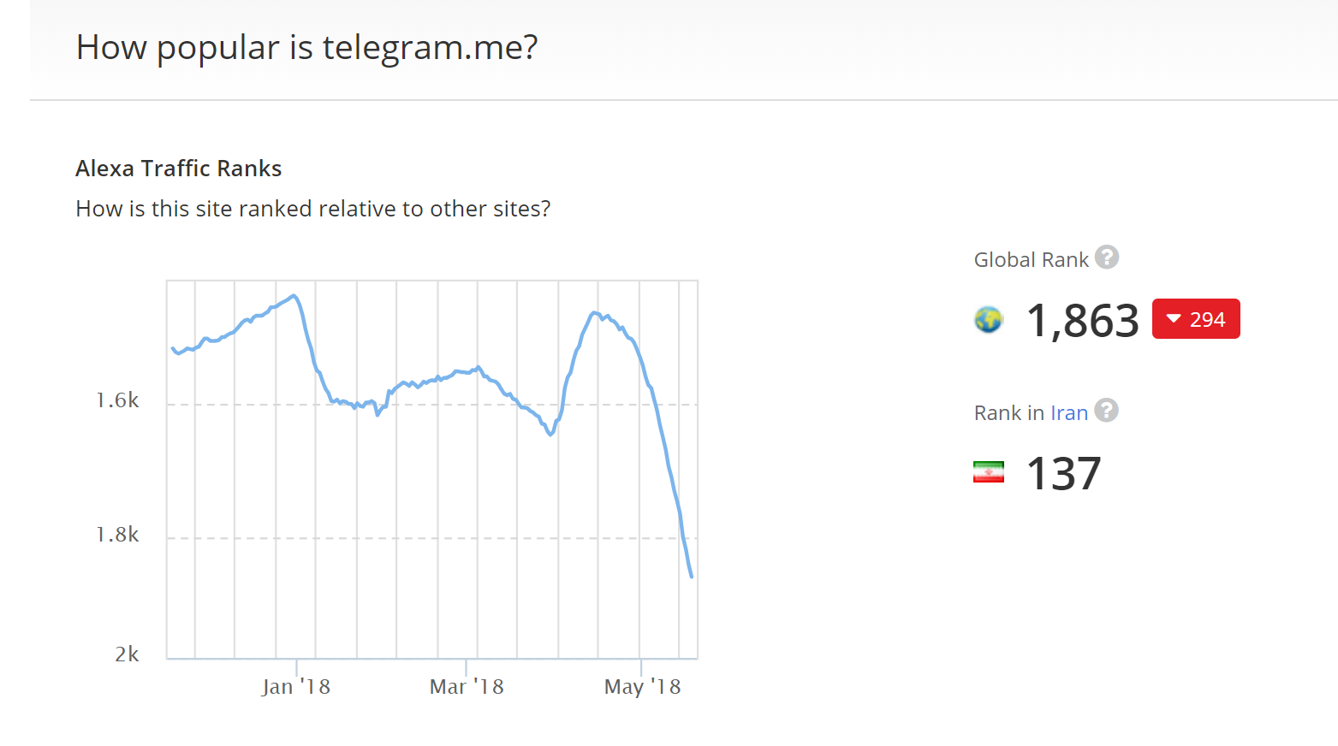Click the Jan '18 label on the chart axis
Screen dimensions: 1338x746
coord(296,687)
